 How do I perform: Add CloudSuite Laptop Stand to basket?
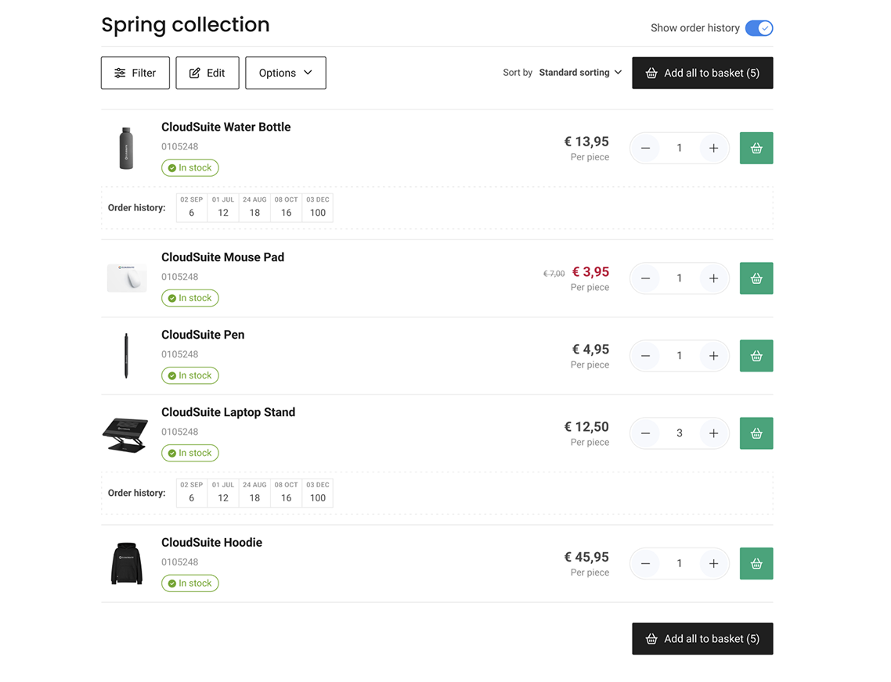[x=756, y=433]
